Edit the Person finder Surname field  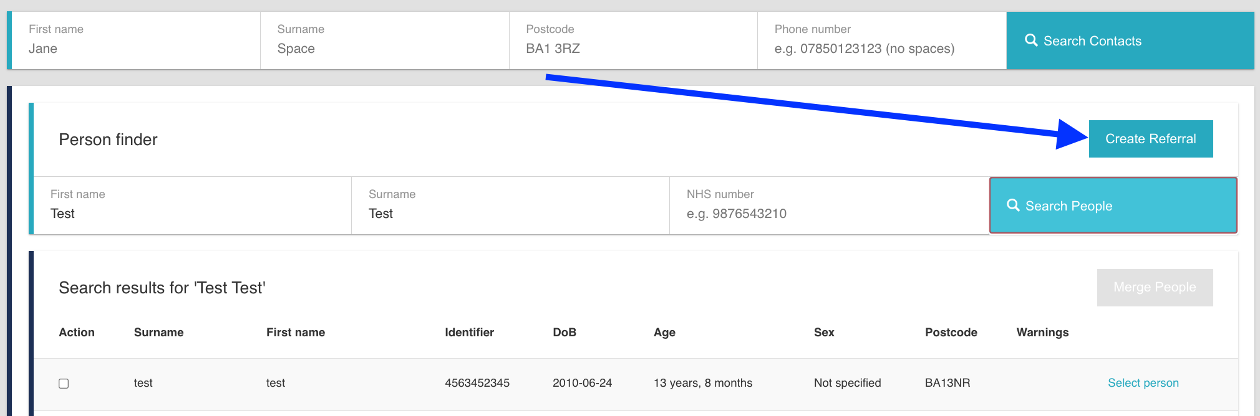[510, 214]
